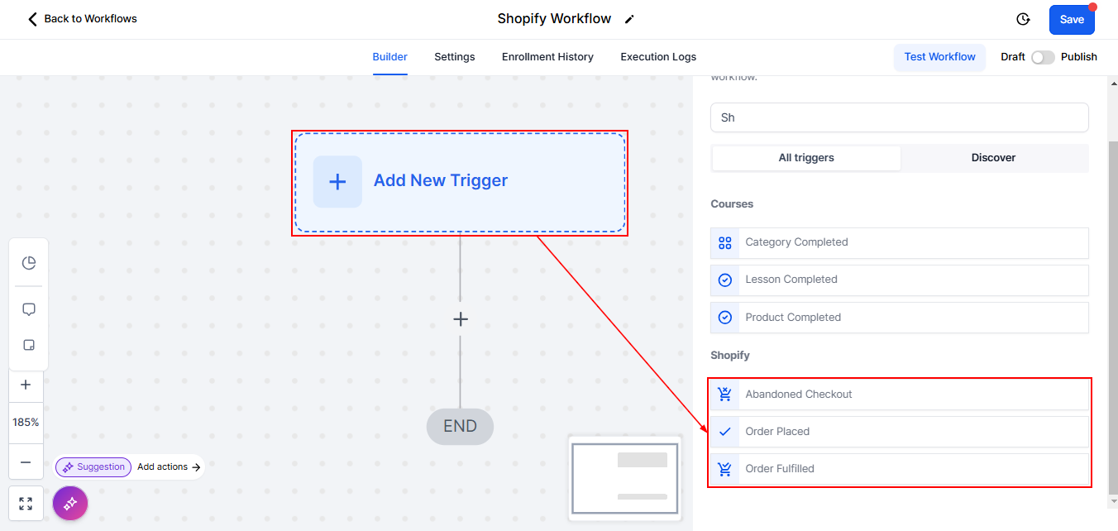Click the pencil icon to rename workflow
Viewport: 1118px width, 531px height.
(x=630, y=19)
